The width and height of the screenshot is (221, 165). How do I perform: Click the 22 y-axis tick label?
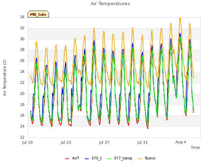point(22,82)
